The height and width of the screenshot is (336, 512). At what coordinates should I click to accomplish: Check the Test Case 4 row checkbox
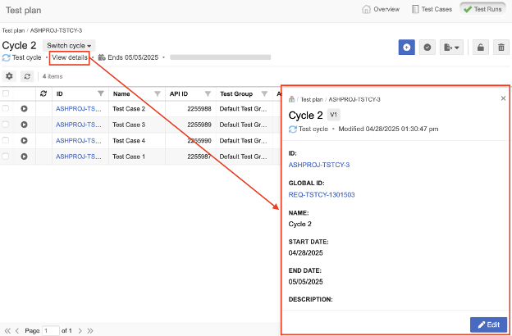click(6, 140)
